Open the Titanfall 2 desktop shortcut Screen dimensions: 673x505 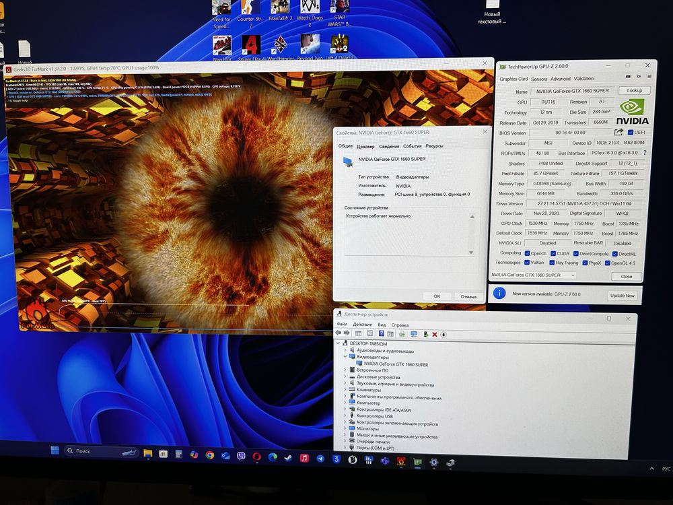(280, 11)
